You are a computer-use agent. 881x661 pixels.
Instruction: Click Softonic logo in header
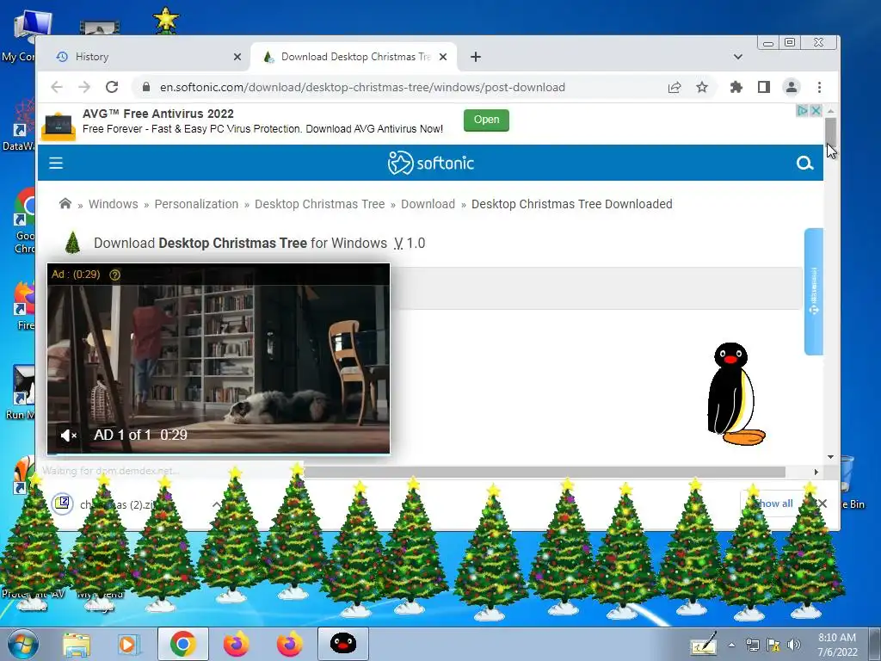pyautogui.click(x=430, y=163)
